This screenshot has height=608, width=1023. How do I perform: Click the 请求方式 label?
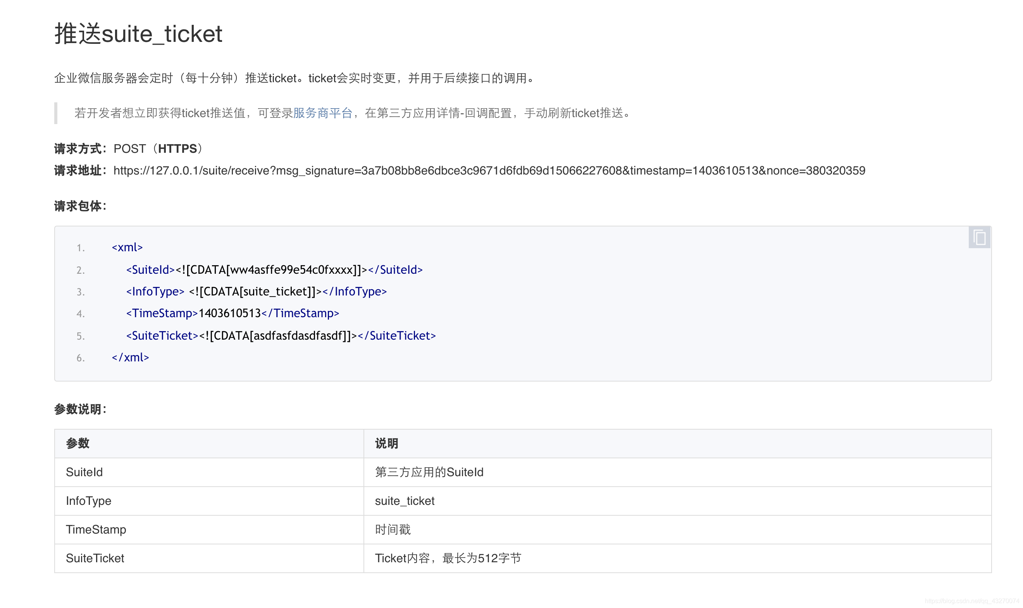[78, 149]
